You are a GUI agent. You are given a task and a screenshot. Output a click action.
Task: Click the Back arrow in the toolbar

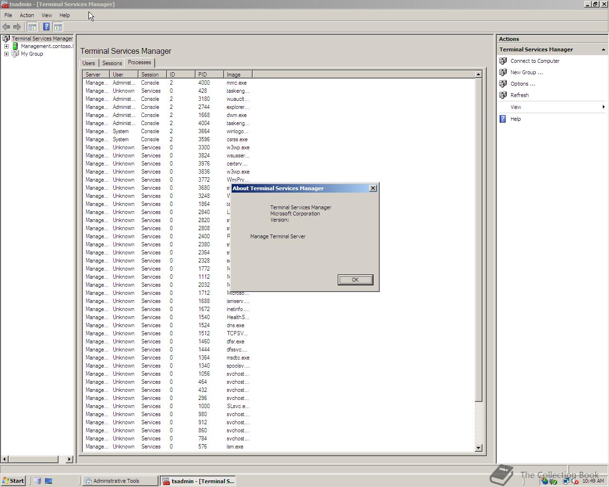tap(6, 27)
